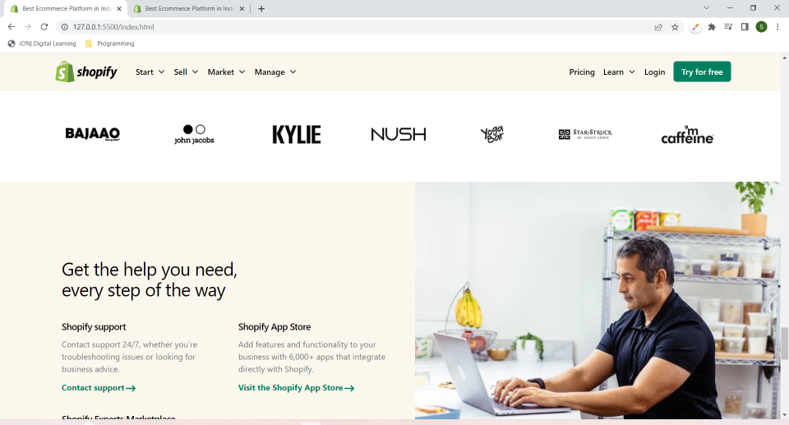This screenshot has height=425, width=789.
Task: Click the Shopify App Store heading
Action: (x=275, y=327)
